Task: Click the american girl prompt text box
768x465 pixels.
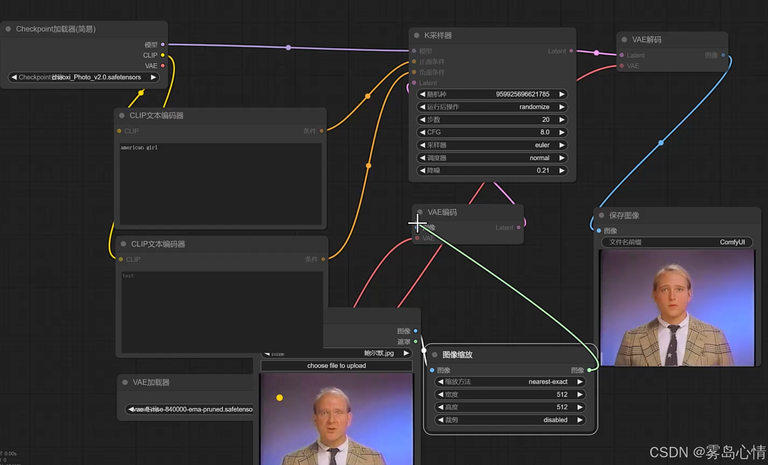Action: (x=220, y=184)
